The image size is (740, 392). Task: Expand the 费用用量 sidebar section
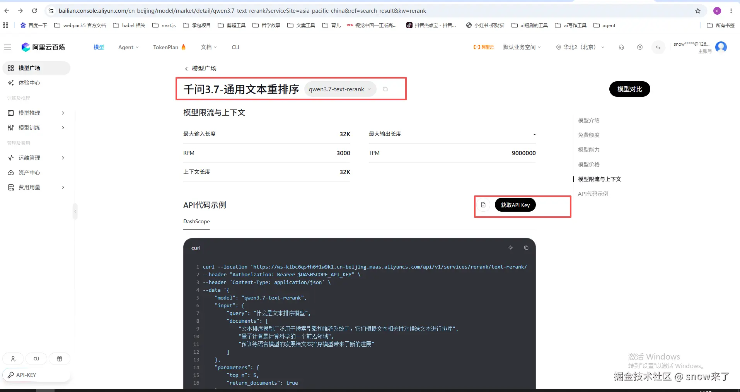coord(36,187)
